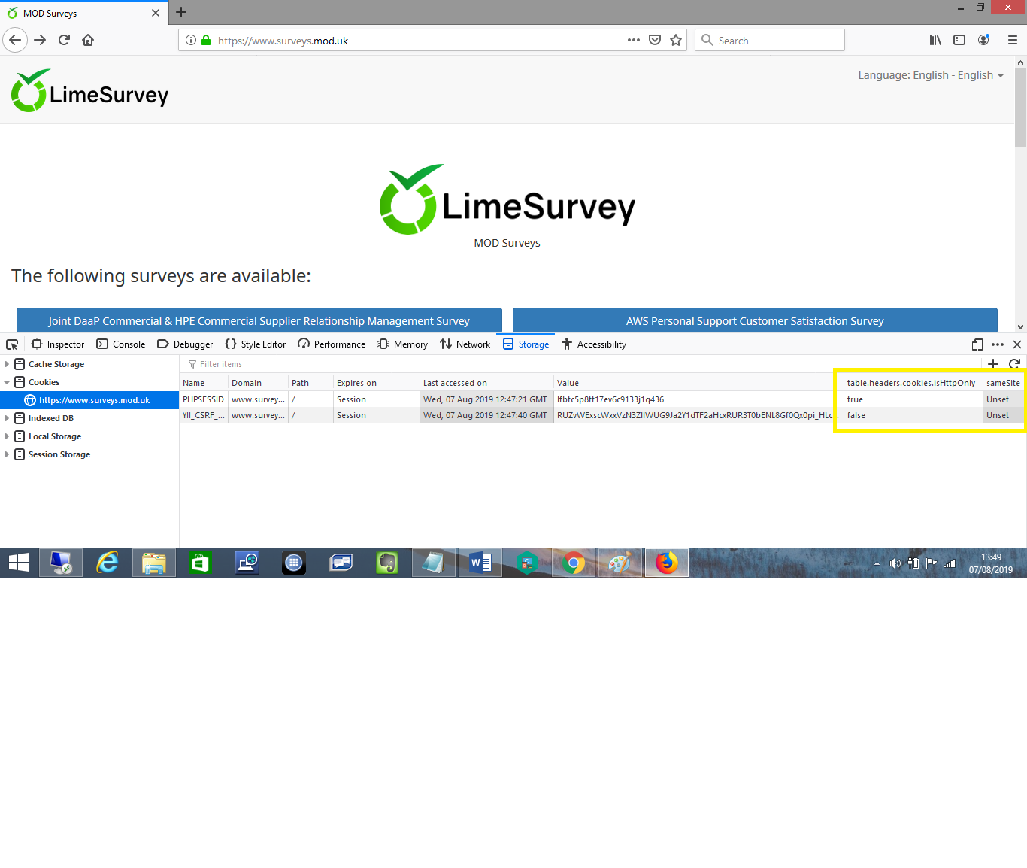Sort cookies by the Value column

tap(698, 383)
